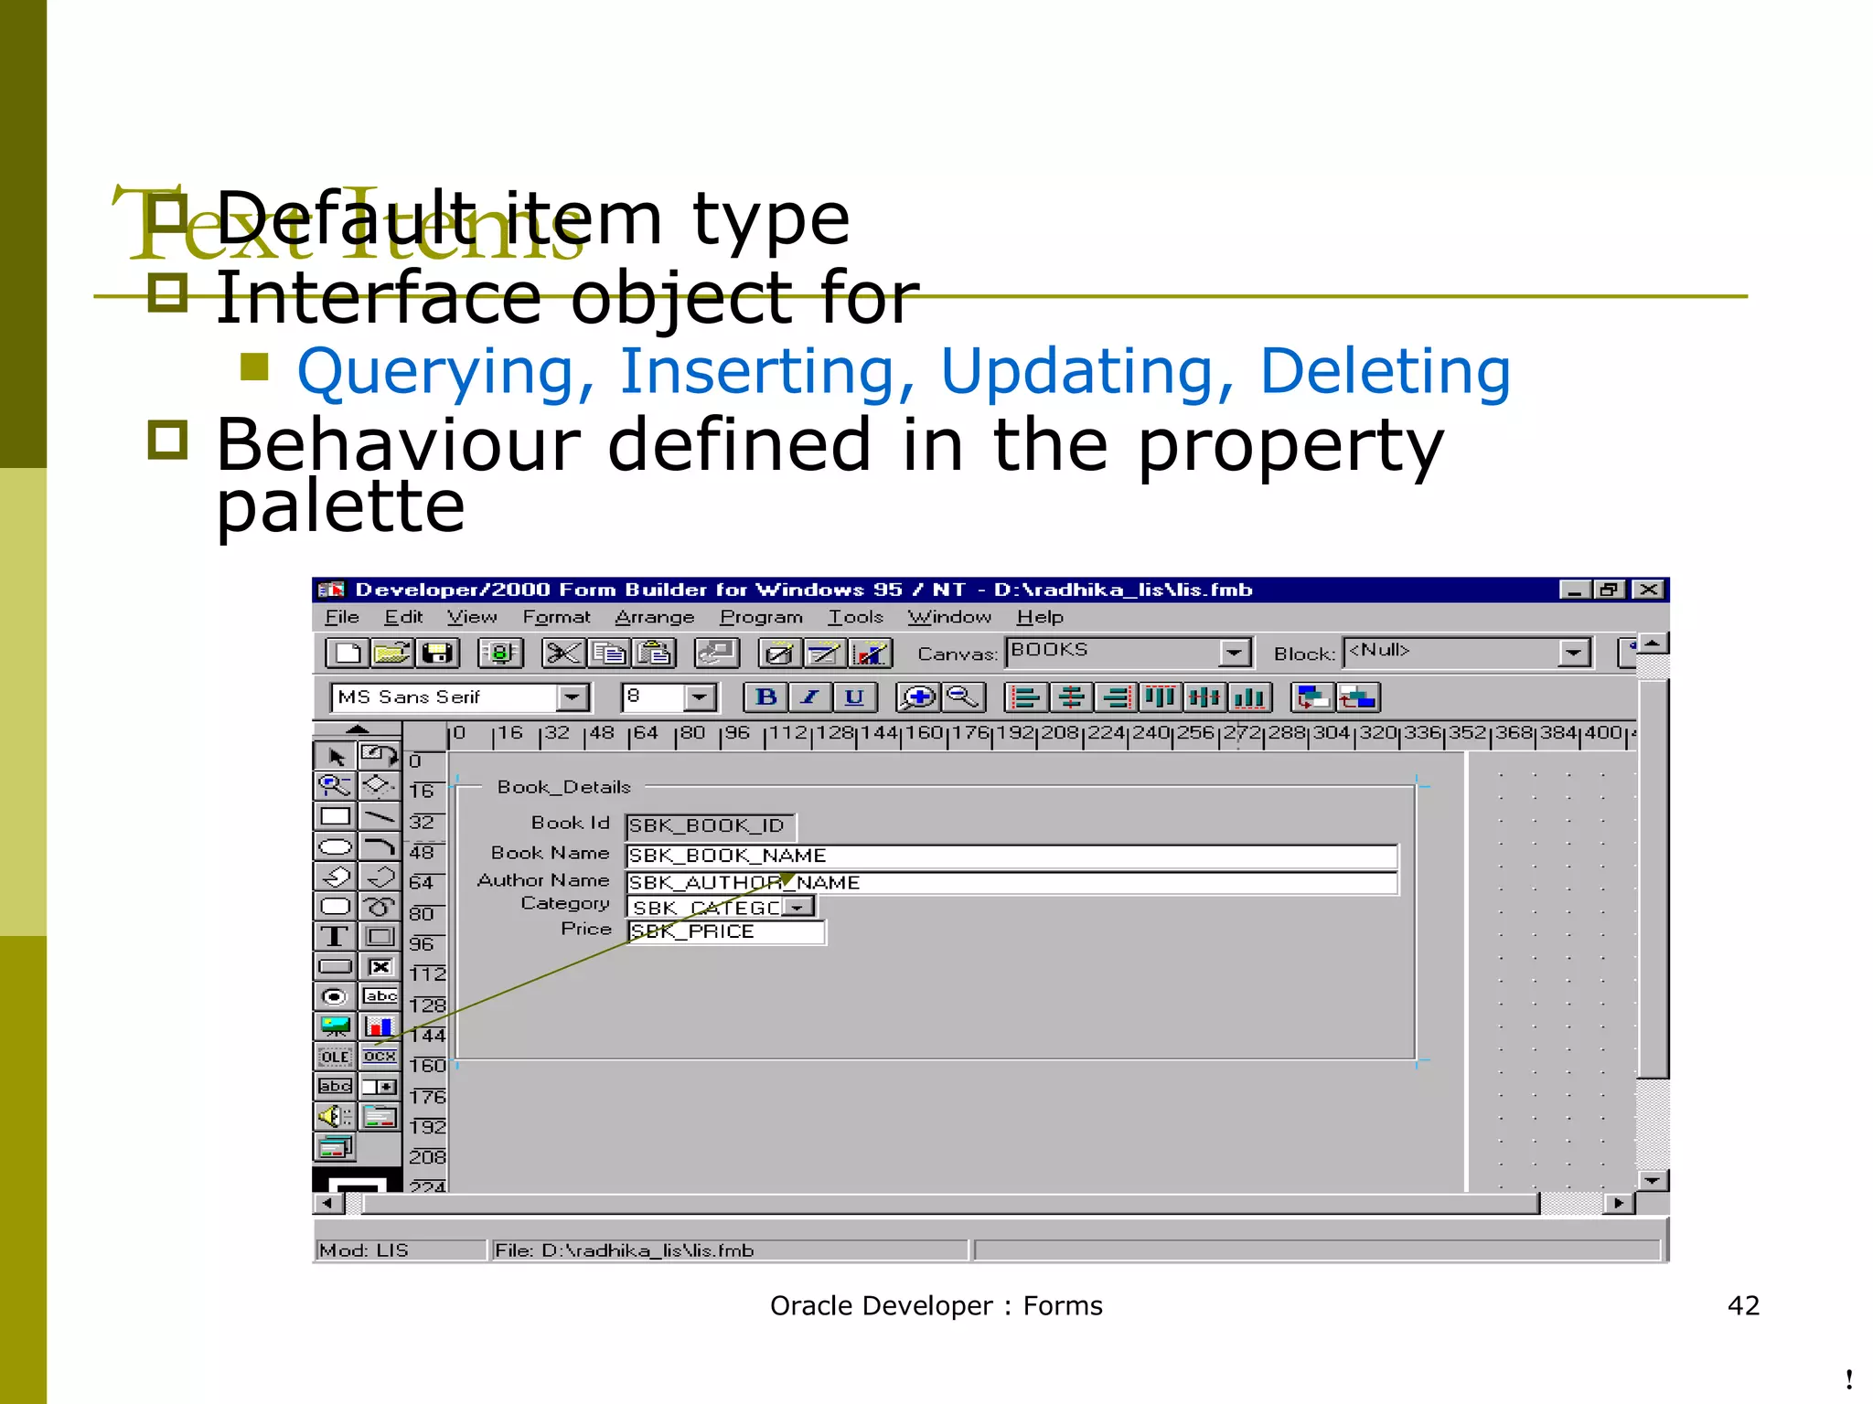Viewport: 1873px width, 1404px height.
Task: Open the Tools menu
Action: tap(856, 617)
